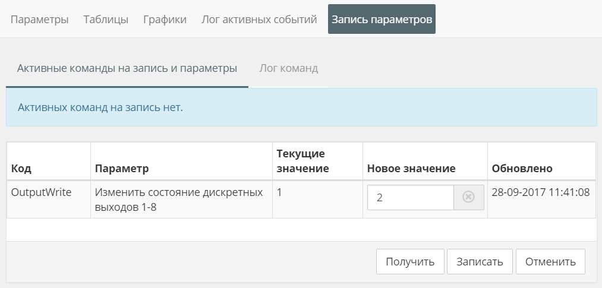The height and width of the screenshot is (288, 602).
Task: Click the notice Активных команд на запись нет
Action: point(100,107)
